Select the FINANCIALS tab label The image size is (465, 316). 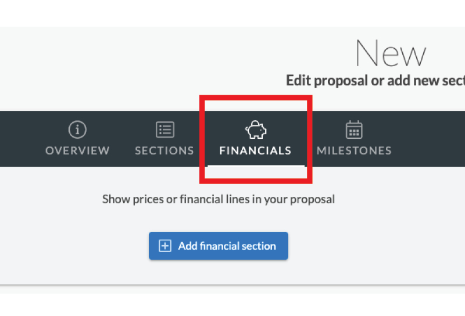255,150
